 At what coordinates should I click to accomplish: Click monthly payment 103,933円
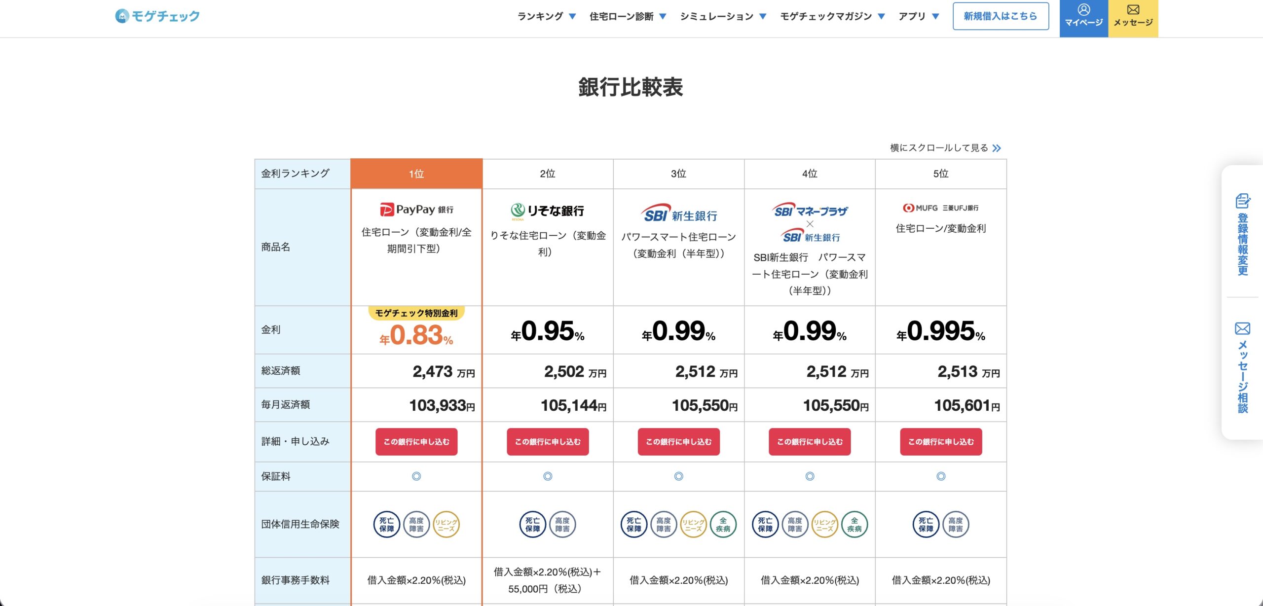click(442, 405)
